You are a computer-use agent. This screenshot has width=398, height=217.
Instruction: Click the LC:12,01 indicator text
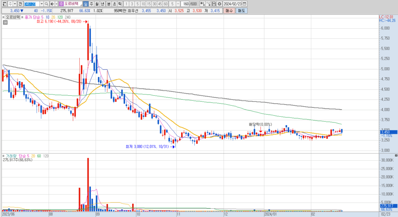pyautogui.click(x=386, y=17)
